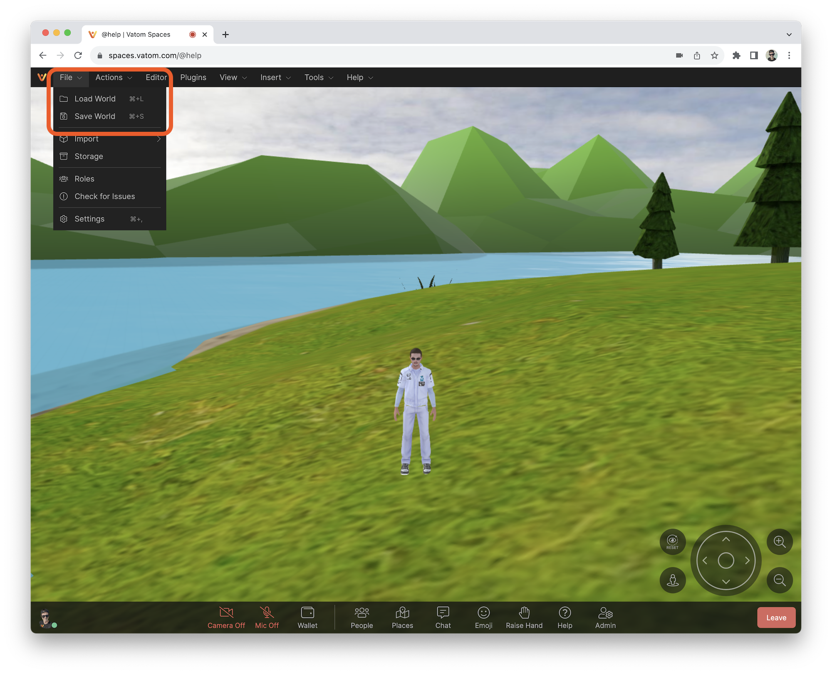Open the Places panel

[402, 617]
